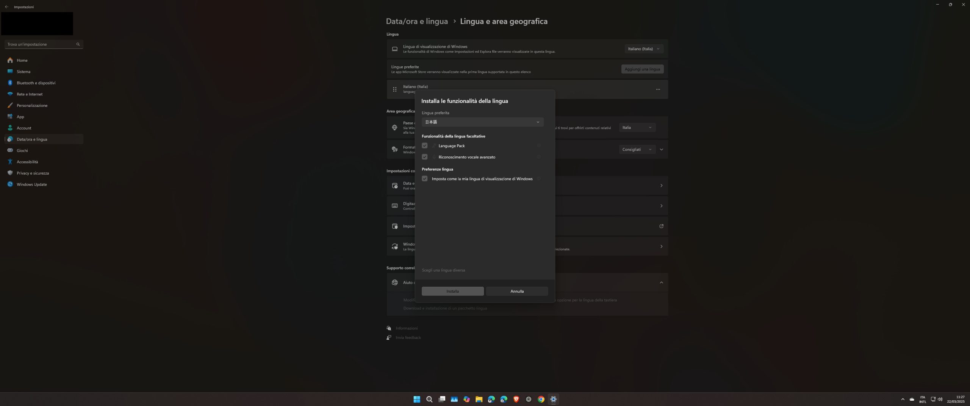Open Download e installazione di un pacchetto lingua
Image resolution: width=970 pixels, height=406 pixels.
445,308
